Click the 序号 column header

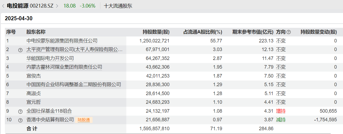tap(11, 32)
